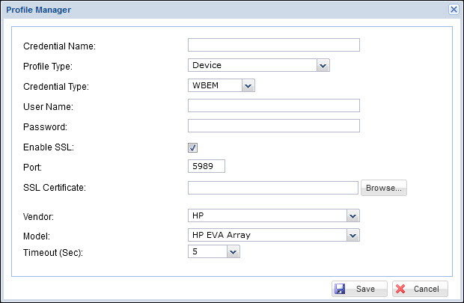Open the Timeout seconds dropdown
The height and width of the screenshot is (303, 464).
[233, 252]
